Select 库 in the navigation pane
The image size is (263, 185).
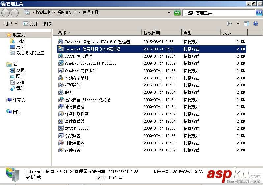click(x=15, y=64)
